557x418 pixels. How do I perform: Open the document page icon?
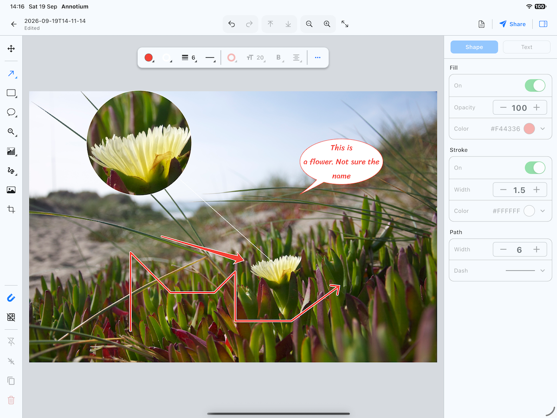pos(482,24)
